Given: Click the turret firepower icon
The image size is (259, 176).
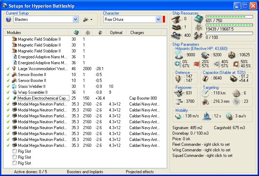Looking at the screenshot, I should click(179, 93).
